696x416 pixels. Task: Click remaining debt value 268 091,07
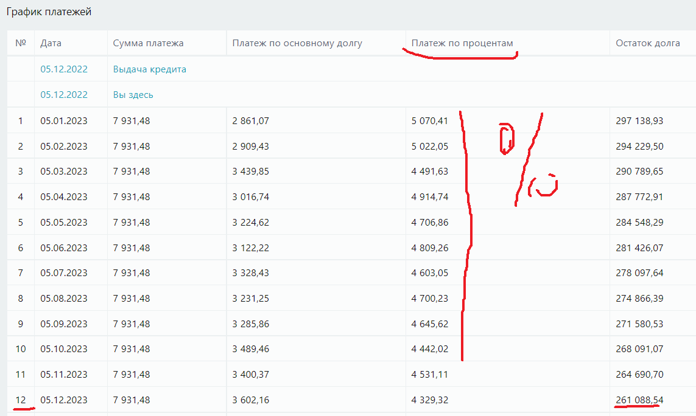[639, 349]
